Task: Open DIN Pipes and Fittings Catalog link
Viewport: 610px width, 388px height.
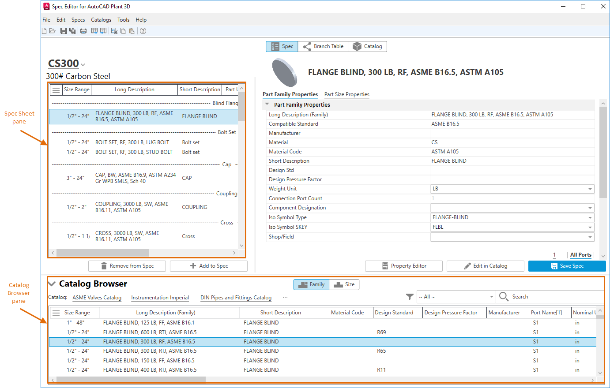Action: (236, 298)
